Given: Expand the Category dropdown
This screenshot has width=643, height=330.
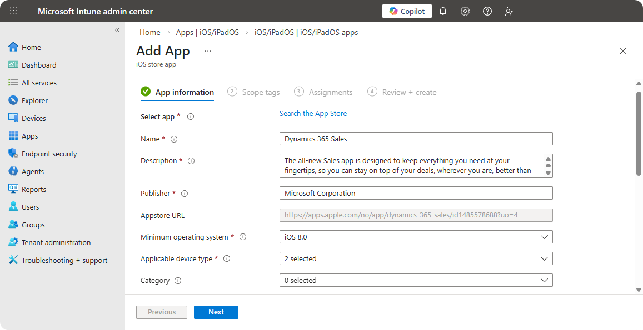Looking at the screenshot, I should 416,280.
